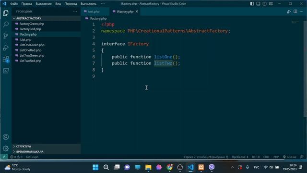Expand the СТРУКТУРА section
The image size is (307, 173).
tap(46, 146)
